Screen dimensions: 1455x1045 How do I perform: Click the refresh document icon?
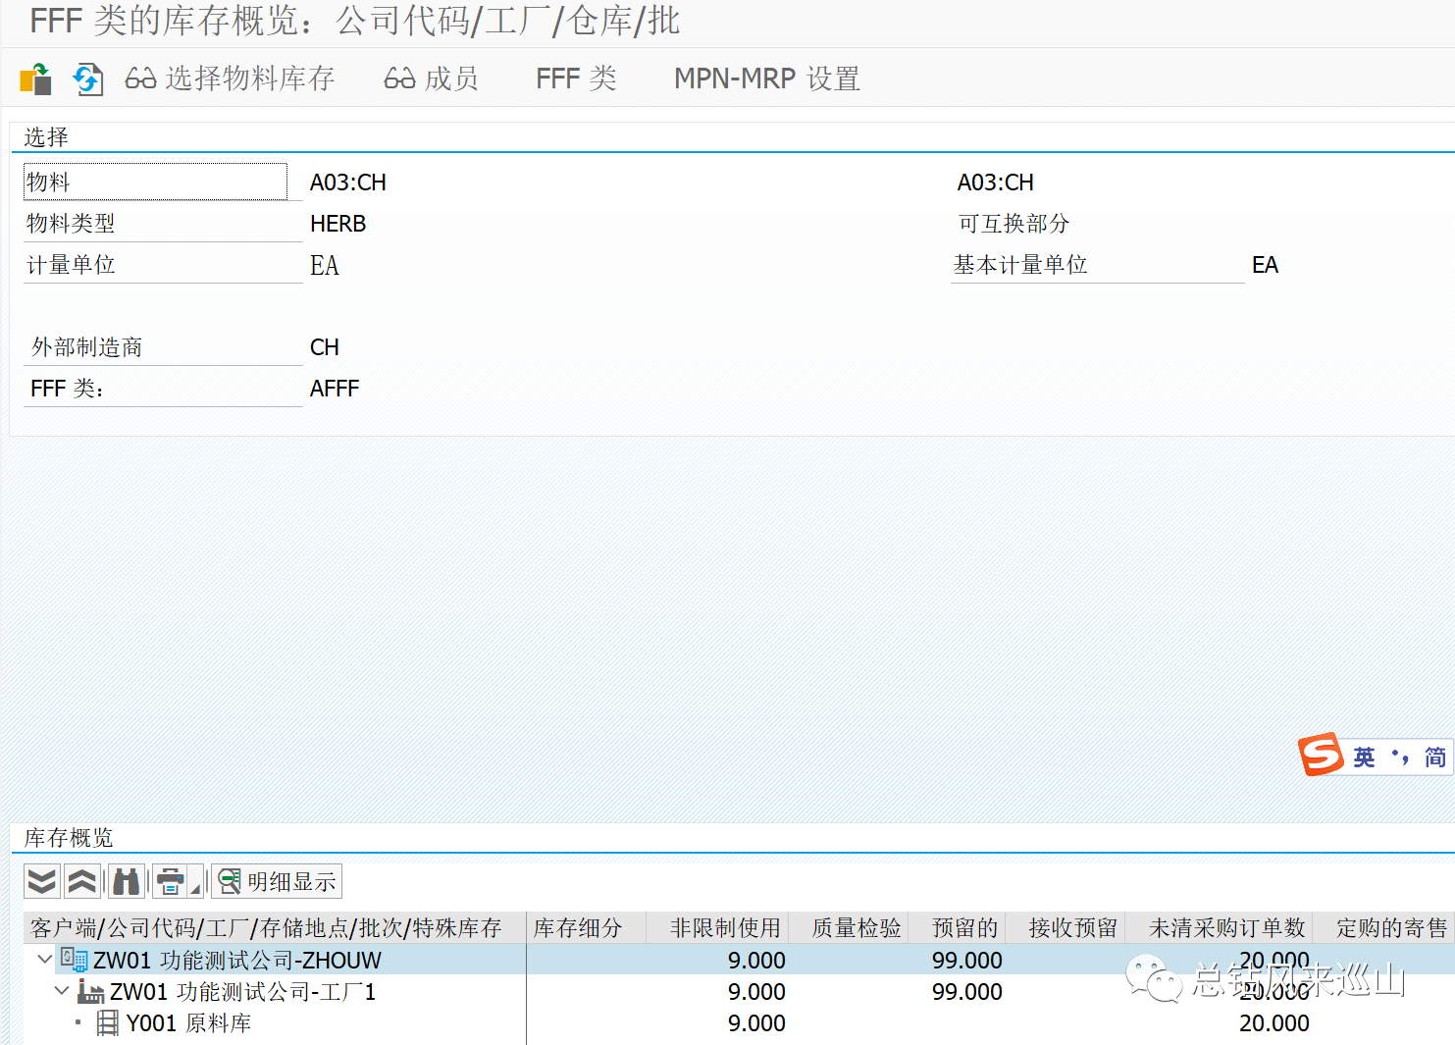click(x=88, y=78)
